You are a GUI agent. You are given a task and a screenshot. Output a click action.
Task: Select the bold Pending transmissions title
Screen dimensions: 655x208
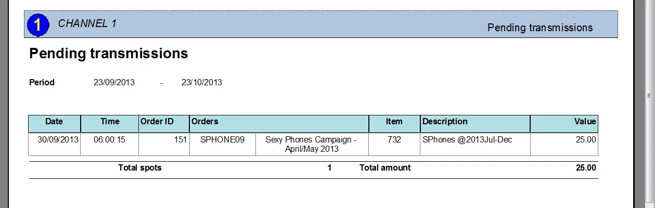point(108,53)
